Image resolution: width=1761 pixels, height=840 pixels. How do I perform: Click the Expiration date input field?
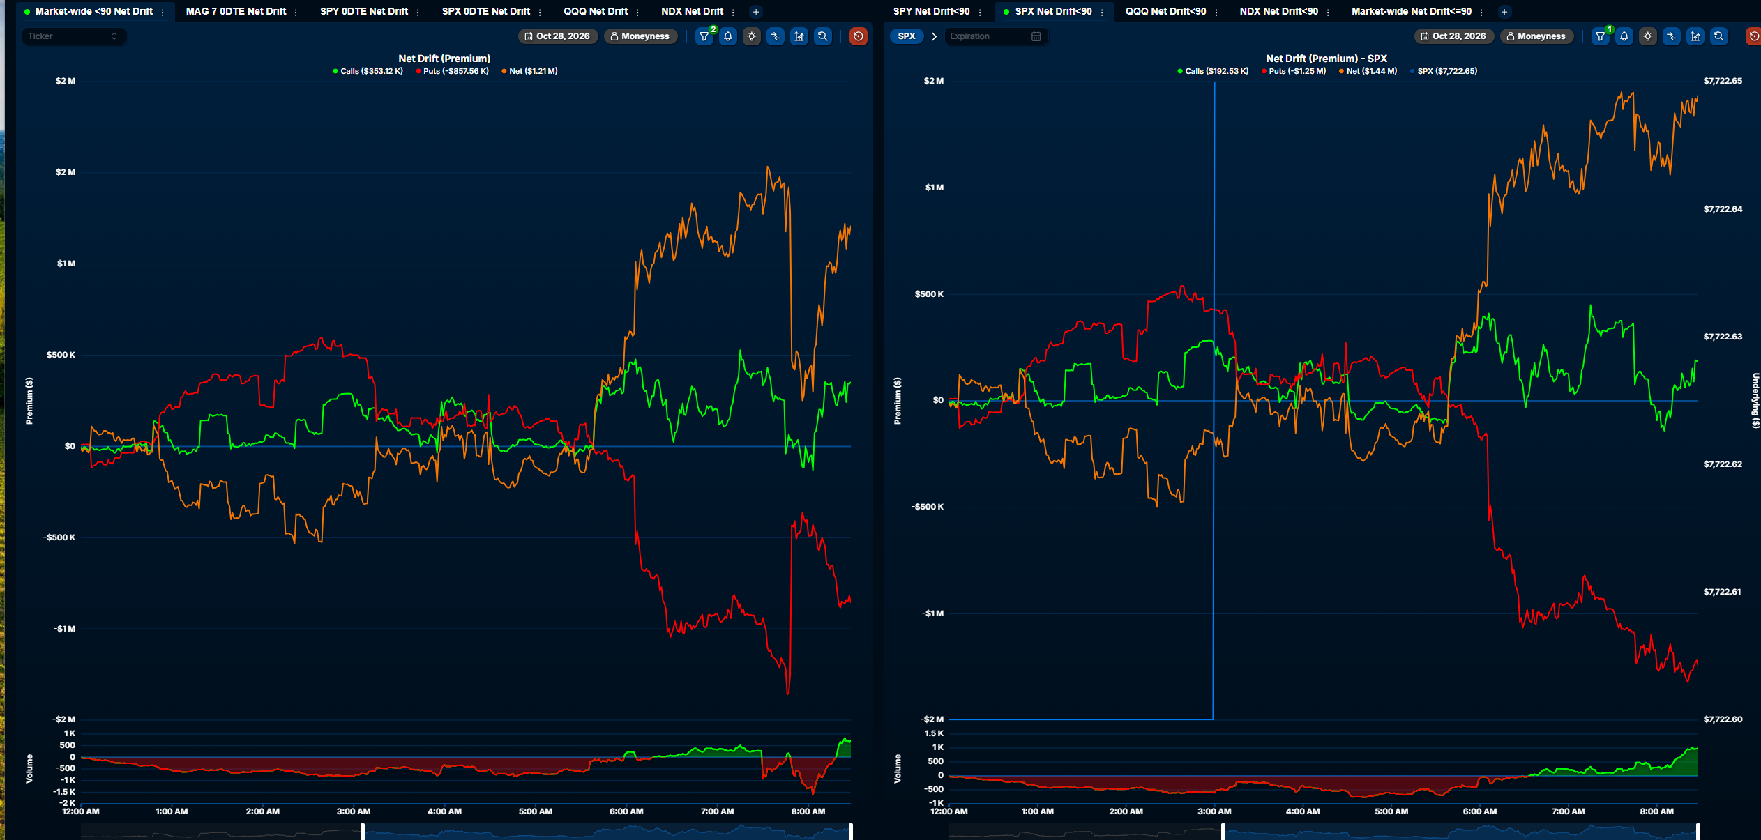996,36
